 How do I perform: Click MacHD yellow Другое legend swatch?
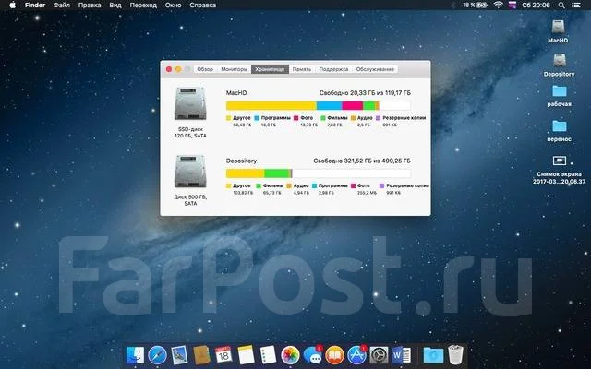point(228,118)
